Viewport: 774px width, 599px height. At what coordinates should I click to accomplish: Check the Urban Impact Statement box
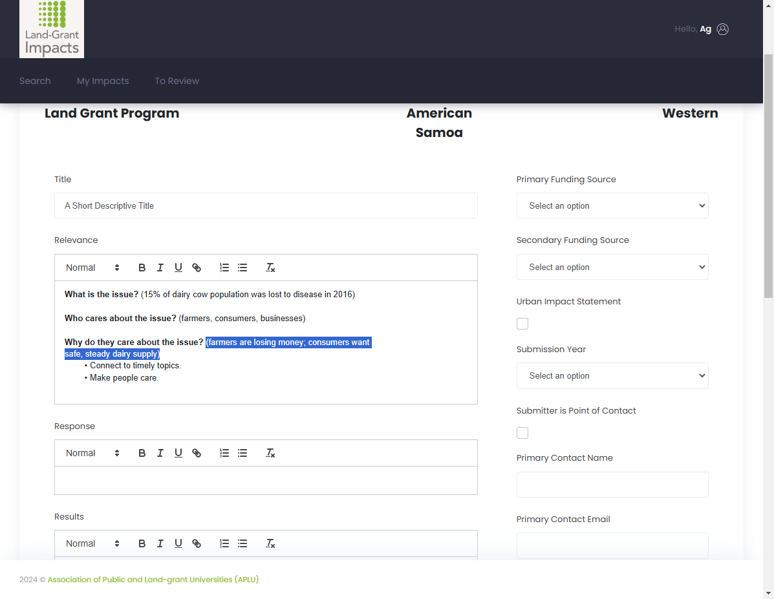point(522,324)
